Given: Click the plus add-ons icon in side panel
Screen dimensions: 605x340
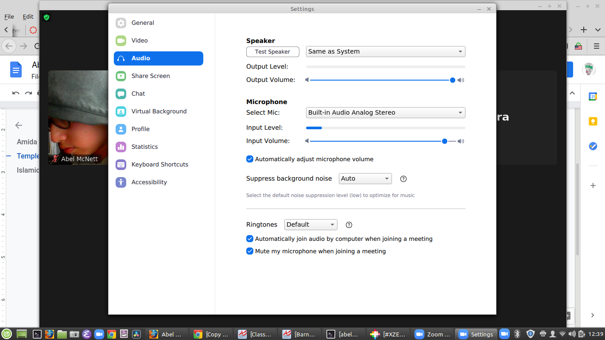Looking at the screenshot, I should pyautogui.click(x=593, y=185).
